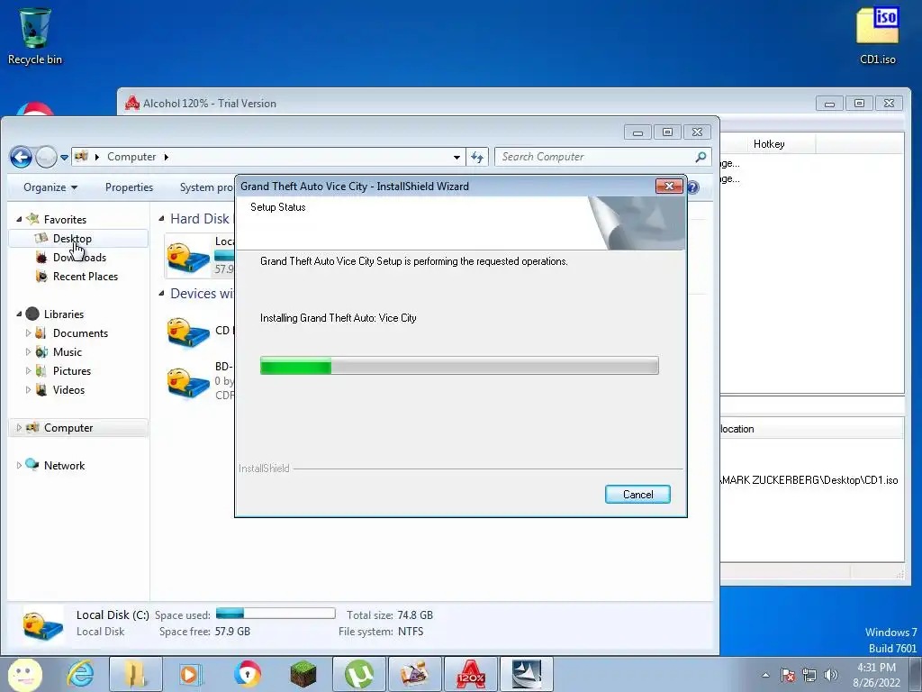This screenshot has width=922, height=692.
Task: Click the search magnifier icon
Action: pyautogui.click(x=701, y=157)
